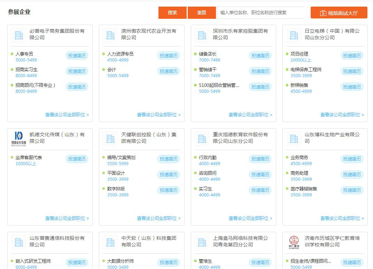The height and width of the screenshot is (269, 373).
Task: Submit resume for 实习生 position
Action: [260, 190]
